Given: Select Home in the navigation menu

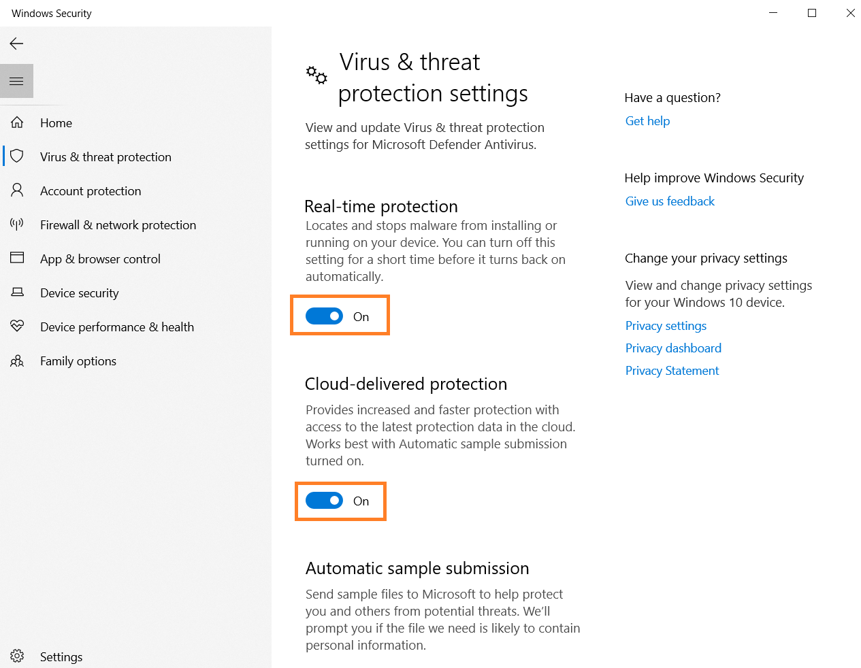Looking at the screenshot, I should pyautogui.click(x=56, y=122).
